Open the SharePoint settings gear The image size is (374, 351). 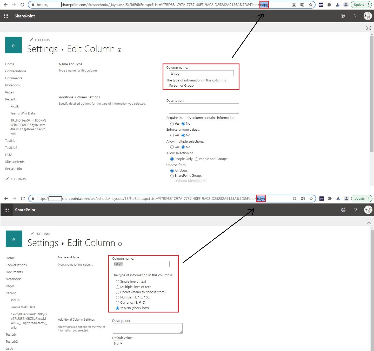click(x=343, y=16)
